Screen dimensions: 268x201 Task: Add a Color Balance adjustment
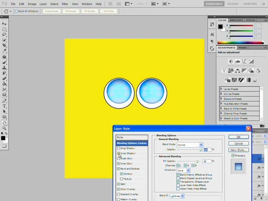238,71
